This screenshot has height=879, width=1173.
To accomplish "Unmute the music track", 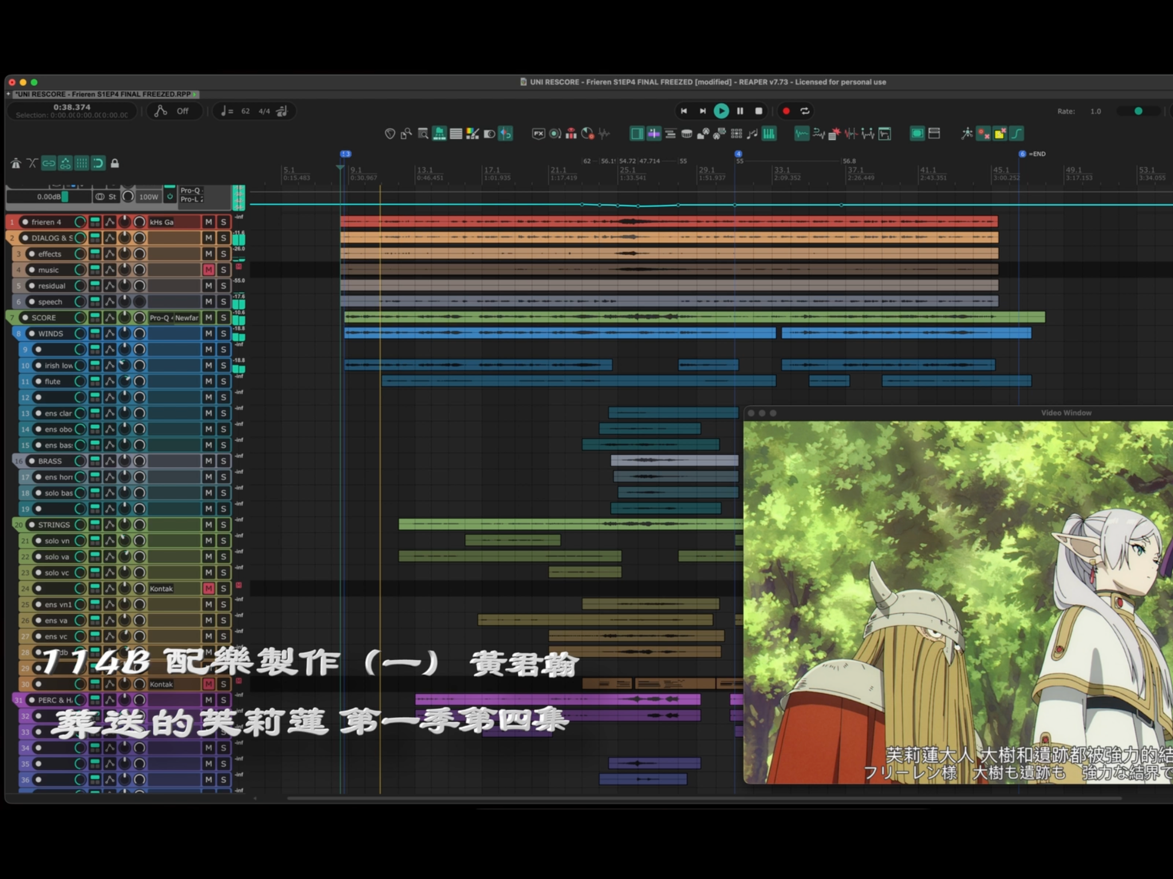I will [x=208, y=270].
